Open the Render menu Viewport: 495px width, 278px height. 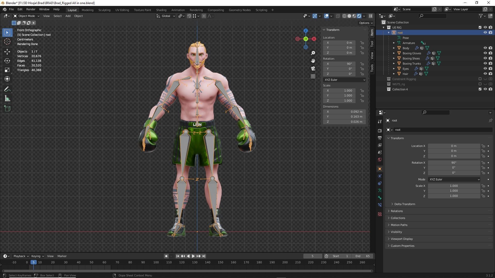pyautogui.click(x=31, y=9)
